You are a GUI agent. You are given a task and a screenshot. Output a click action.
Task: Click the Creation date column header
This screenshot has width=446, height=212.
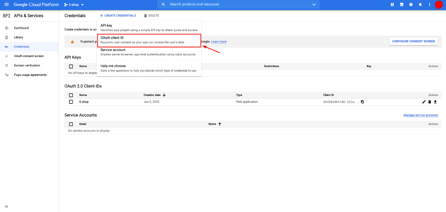(x=152, y=95)
